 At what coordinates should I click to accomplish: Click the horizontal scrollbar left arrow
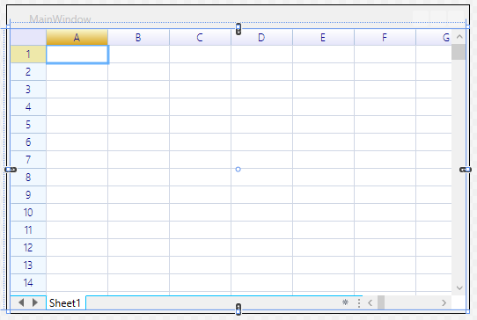click(x=371, y=302)
